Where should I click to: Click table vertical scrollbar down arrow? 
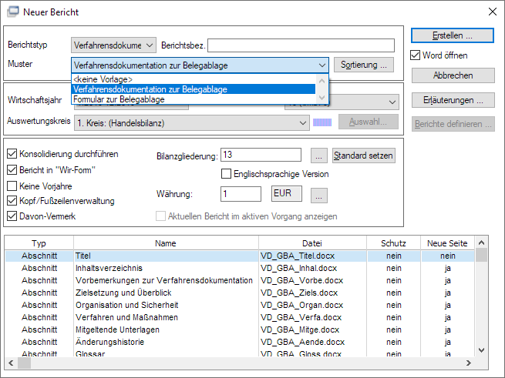(482, 350)
